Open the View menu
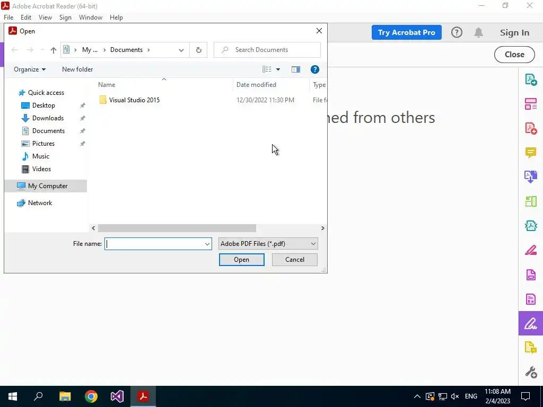The height and width of the screenshot is (407, 543). [x=45, y=17]
